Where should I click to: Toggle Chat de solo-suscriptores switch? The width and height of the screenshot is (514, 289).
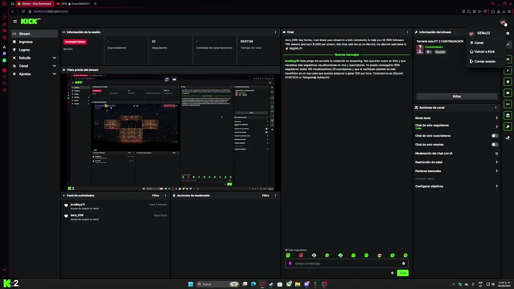495,136
